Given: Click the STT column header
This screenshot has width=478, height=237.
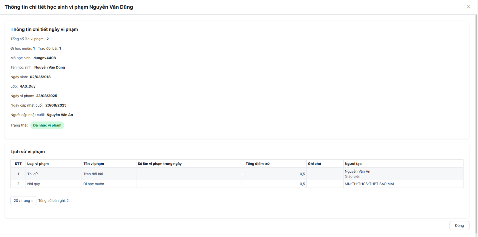Looking at the screenshot, I should coord(18,164).
